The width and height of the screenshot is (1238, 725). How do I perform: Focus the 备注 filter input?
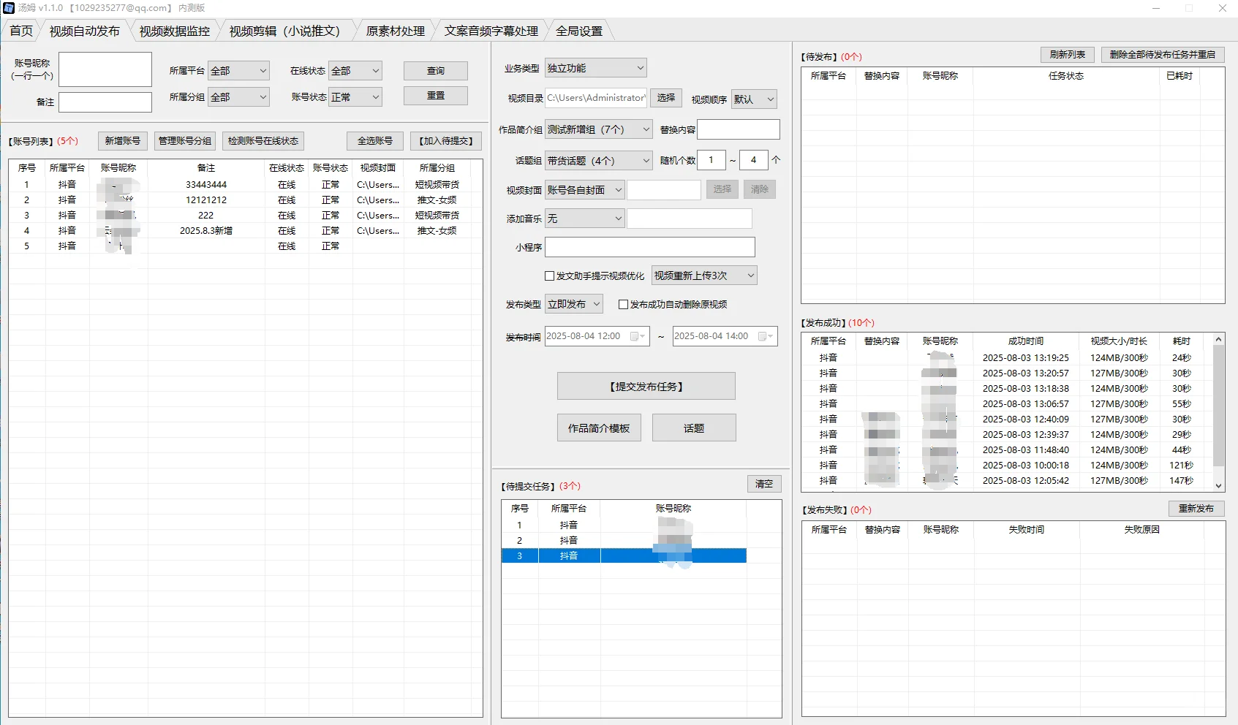(105, 102)
